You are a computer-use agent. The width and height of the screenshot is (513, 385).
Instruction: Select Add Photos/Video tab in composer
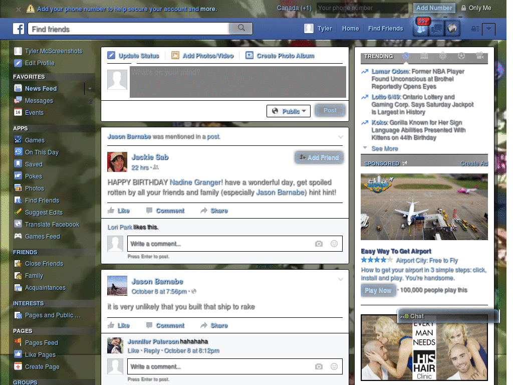202,56
